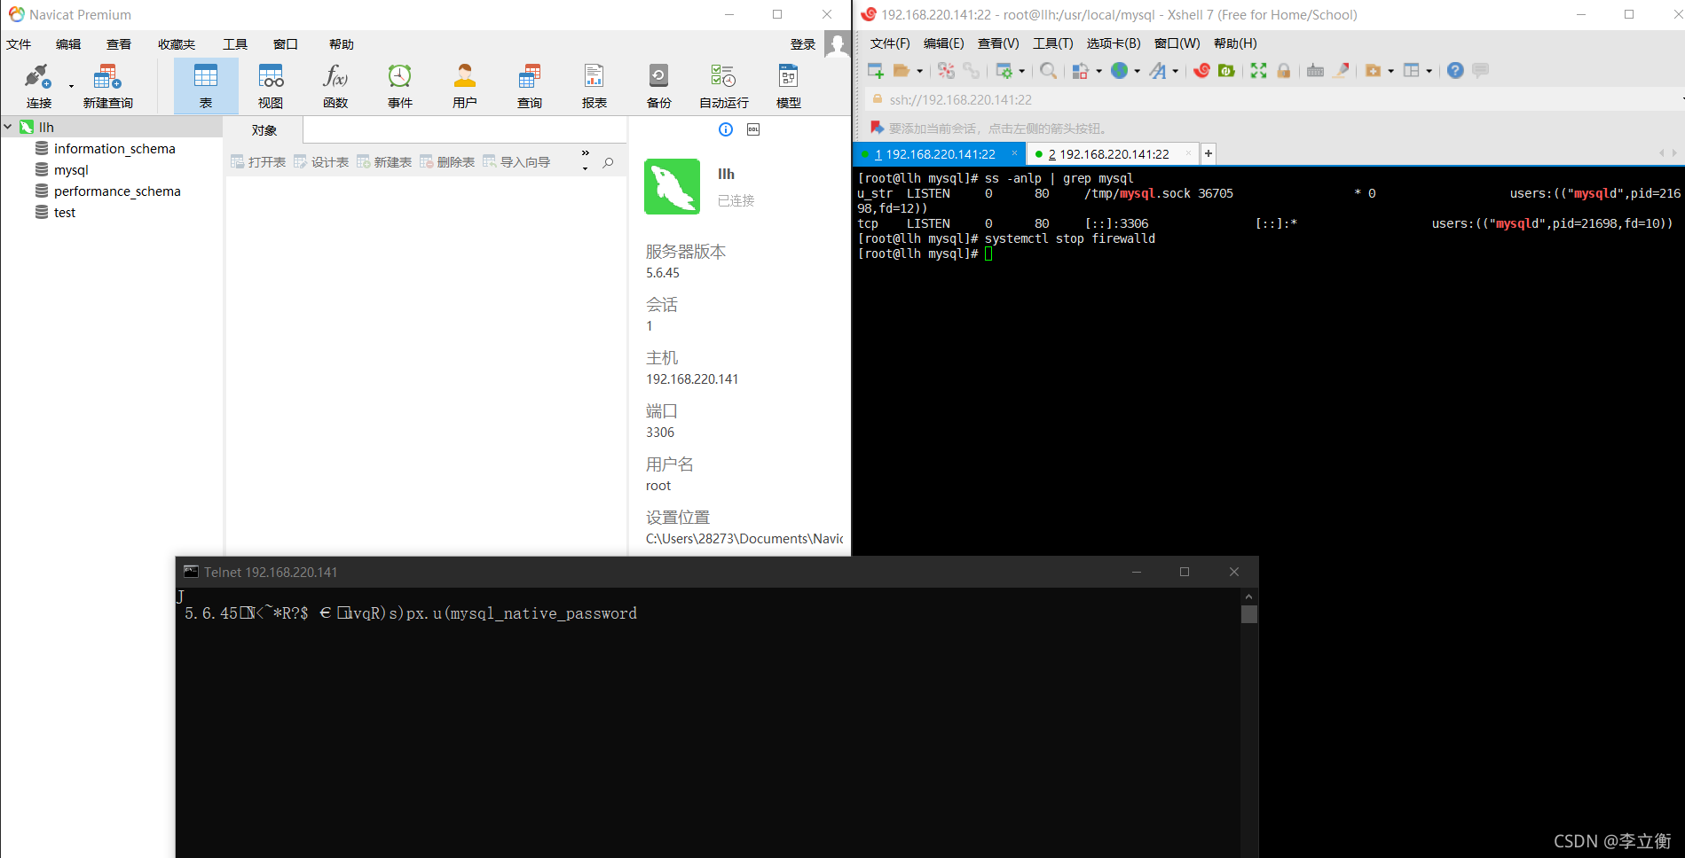Open the 备份 (Backup) tool in Navicat
The height and width of the screenshot is (858, 1685).
(x=659, y=86)
